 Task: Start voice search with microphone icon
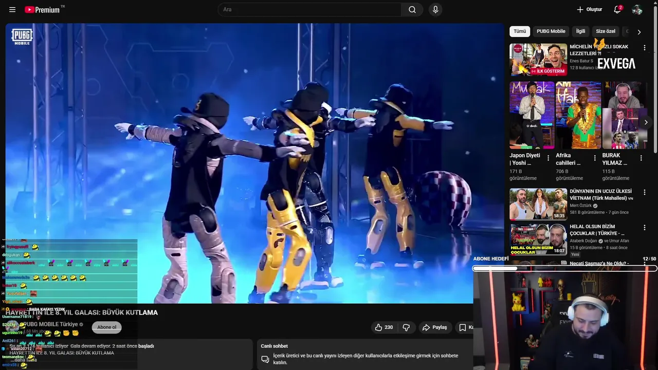[x=435, y=10]
